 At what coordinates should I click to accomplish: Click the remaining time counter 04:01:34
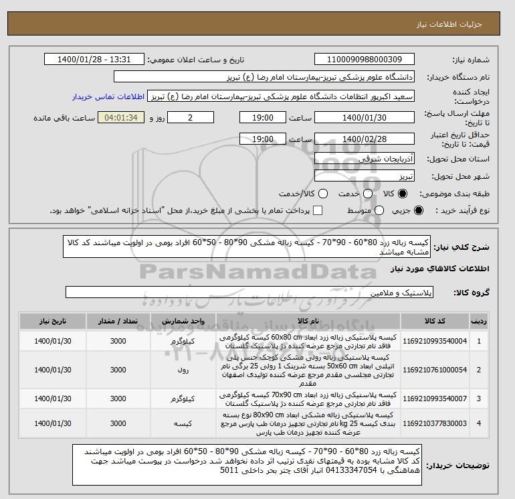pyautogui.click(x=121, y=117)
